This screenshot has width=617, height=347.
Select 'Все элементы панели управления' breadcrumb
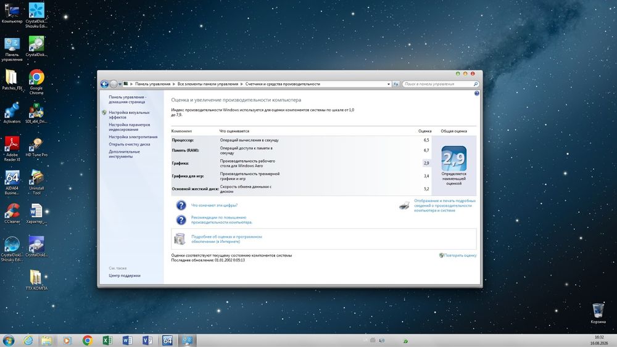pyautogui.click(x=208, y=84)
